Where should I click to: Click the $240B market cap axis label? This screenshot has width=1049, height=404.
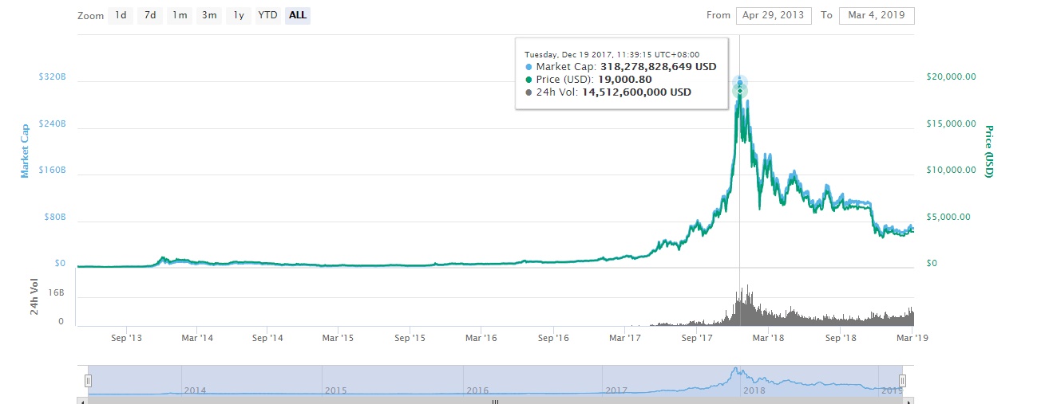click(53, 124)
